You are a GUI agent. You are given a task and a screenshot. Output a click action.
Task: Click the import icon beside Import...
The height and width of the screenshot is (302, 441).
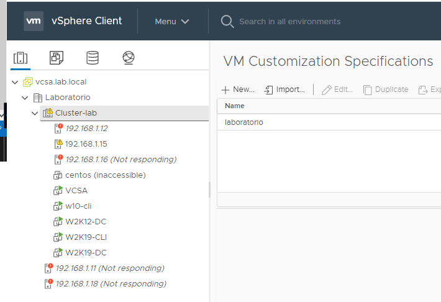tap(268, 89)
